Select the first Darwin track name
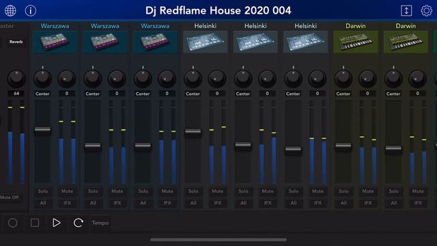The width and height of the screenshot is (437, 246). click(356, 26)
